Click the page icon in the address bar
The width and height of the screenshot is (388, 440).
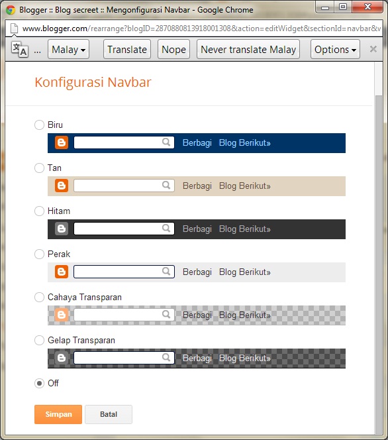(x=14, y=28)
